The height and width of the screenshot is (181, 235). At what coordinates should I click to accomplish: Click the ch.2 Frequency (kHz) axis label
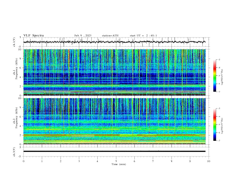[x=15, y=118]
